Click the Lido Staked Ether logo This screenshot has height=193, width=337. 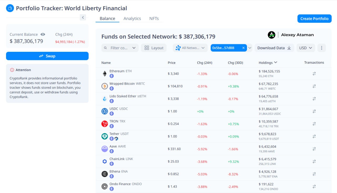pyautogui.click(x=105, y=99)
